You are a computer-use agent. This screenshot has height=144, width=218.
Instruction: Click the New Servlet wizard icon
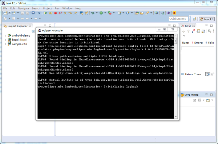[128, 13]
